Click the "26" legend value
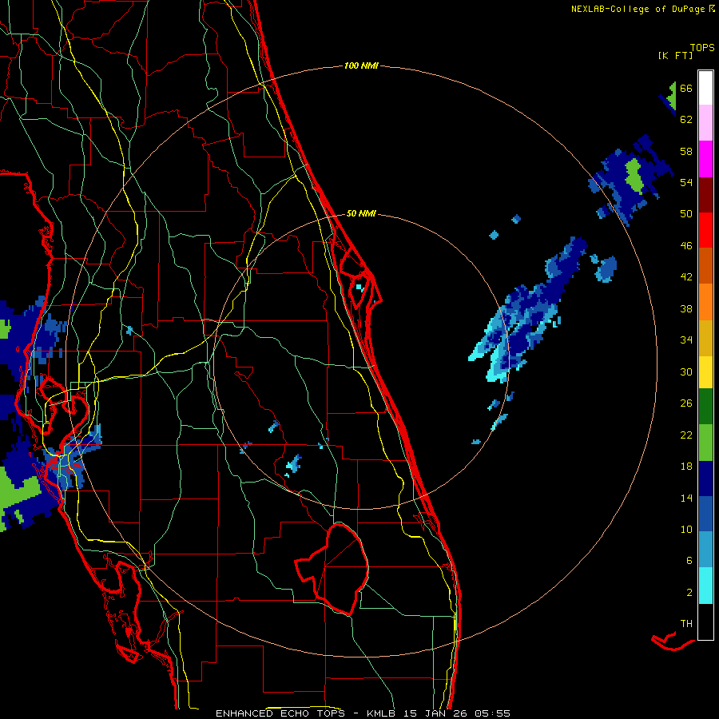719x719 pixels. coord(686,403)
